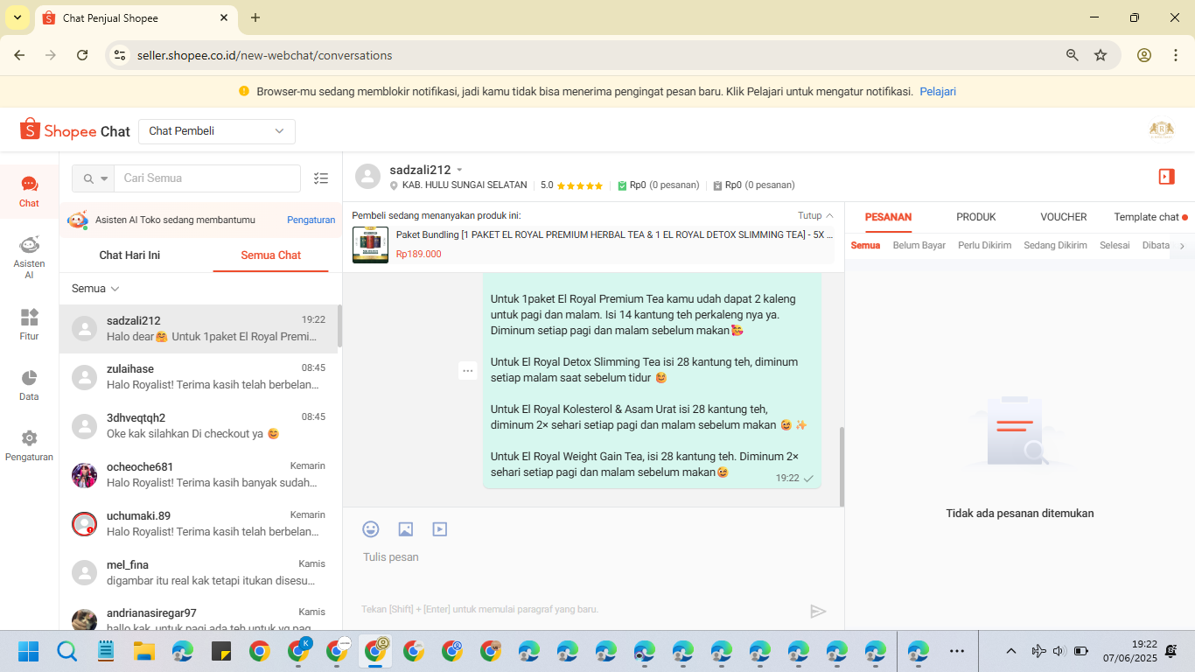Filter orders by Perlu Dikirim
The height and width of the screenshot is (672, 1195).
click(985, 246)
